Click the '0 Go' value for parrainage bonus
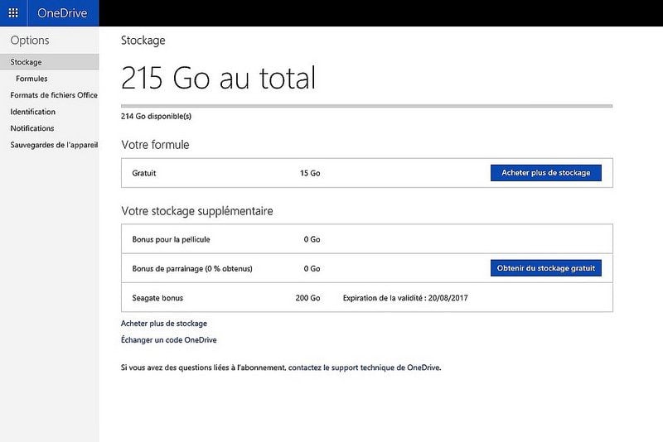The width and height of the screenshot is (663, 442). point(312,268)
